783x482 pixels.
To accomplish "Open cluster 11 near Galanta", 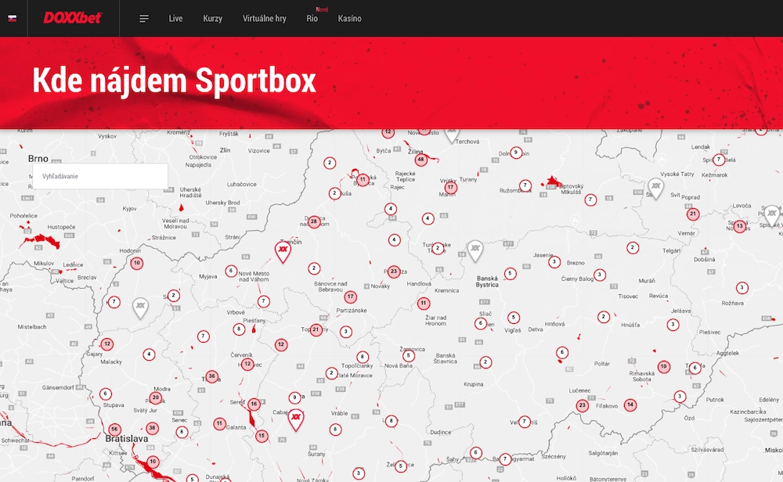I will [220, 423].
